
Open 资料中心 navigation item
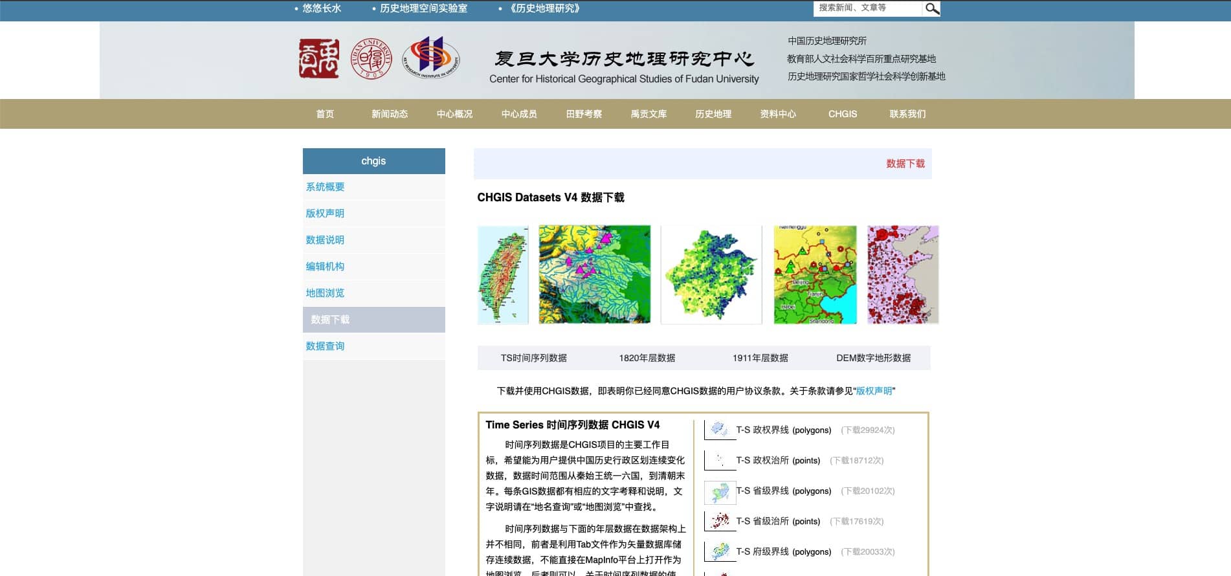tap(778, 114)
